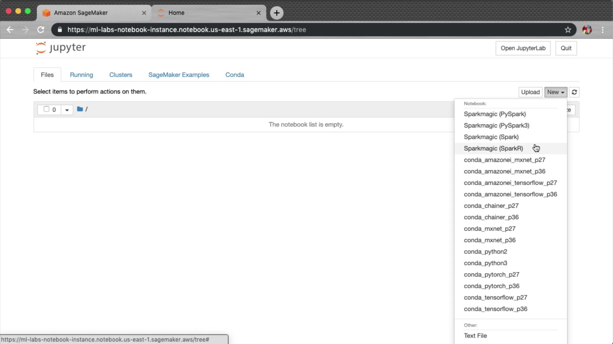Click the Jupyter logo
613x344 pixels.
61,48
